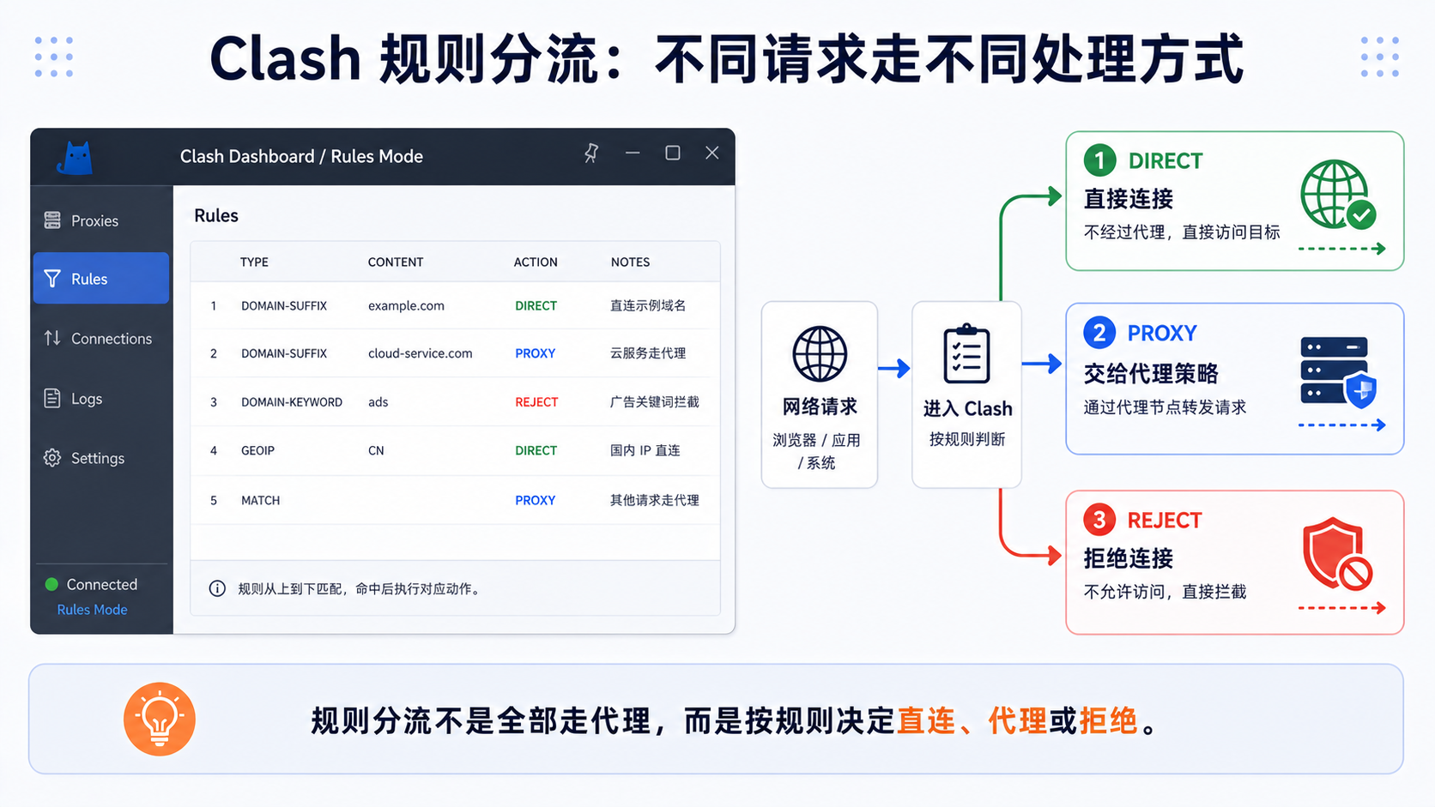Select the ads keyword rule content
Screen dimensions: 1435x807
378,402
